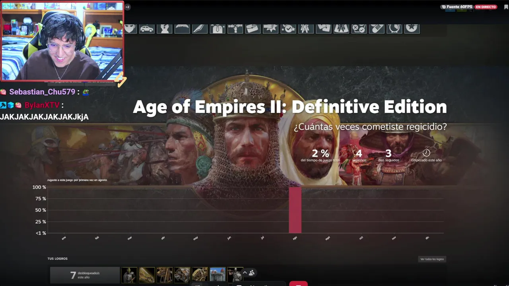Click the Age of Empires II: Definitive Edition title

point(290,107)
